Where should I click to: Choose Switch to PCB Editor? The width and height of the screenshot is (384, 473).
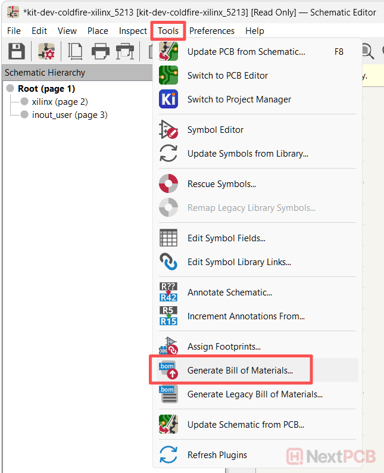point(227,76)
